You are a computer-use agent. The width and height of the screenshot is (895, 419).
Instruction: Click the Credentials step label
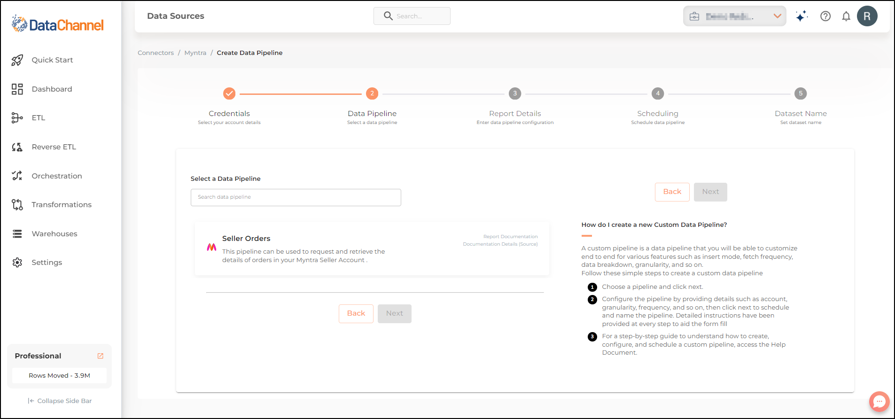tap(229, 114)
